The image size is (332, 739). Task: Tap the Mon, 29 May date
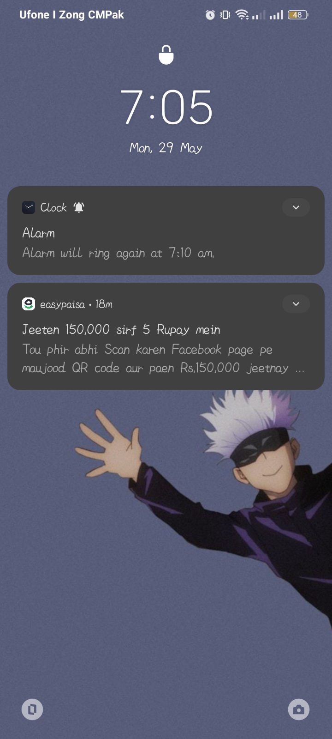pyautogui.click(x=166, y=148)
